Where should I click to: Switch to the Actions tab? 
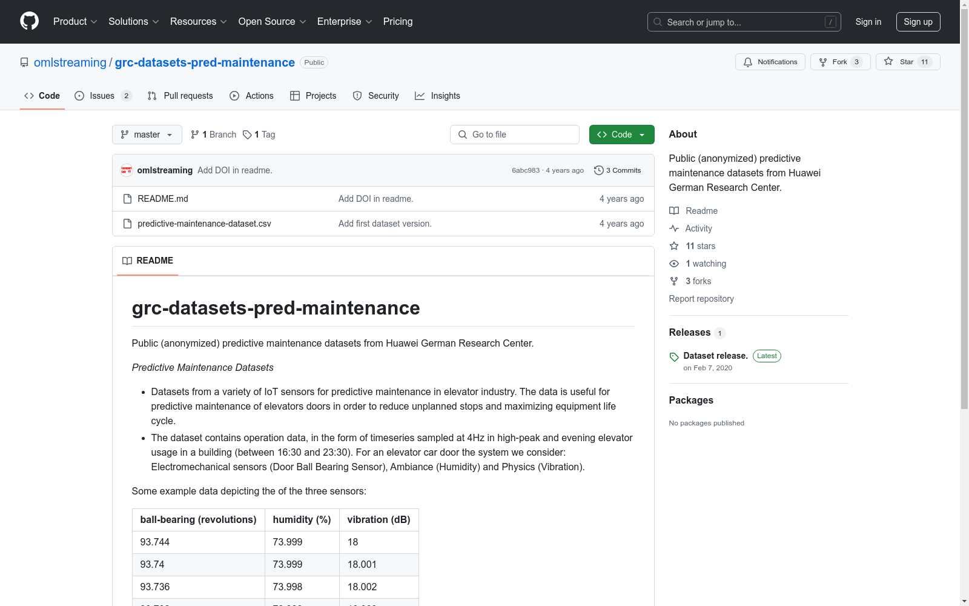pyautogui.click(x=252, y=96)
